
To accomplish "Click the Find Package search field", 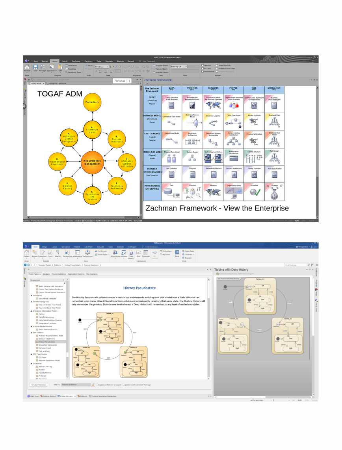I will 296,265.
